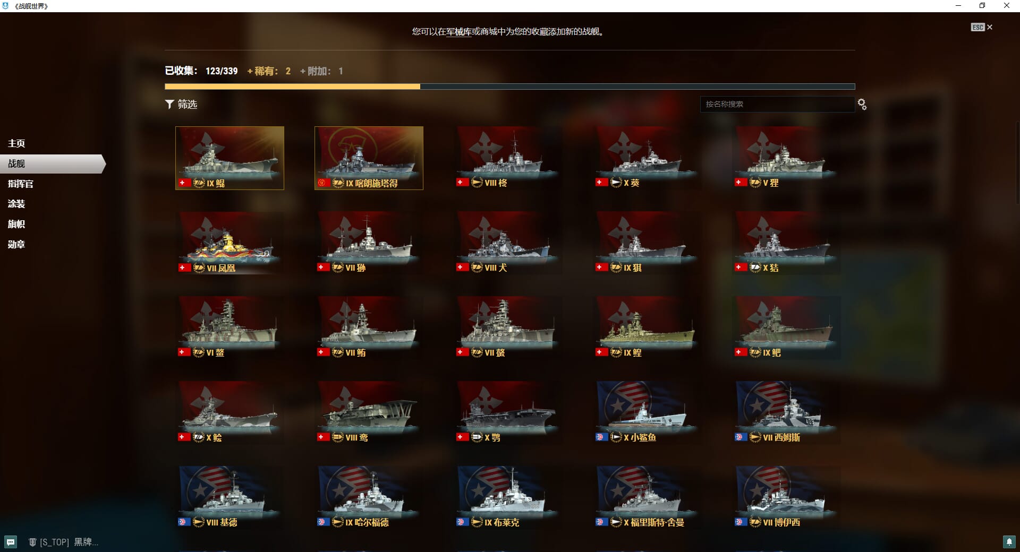
Task: Click the 按名称搜索 search field
Action: [777, 104]
